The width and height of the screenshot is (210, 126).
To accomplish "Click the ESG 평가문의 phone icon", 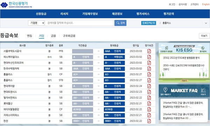I will click(x=203, y=48).
